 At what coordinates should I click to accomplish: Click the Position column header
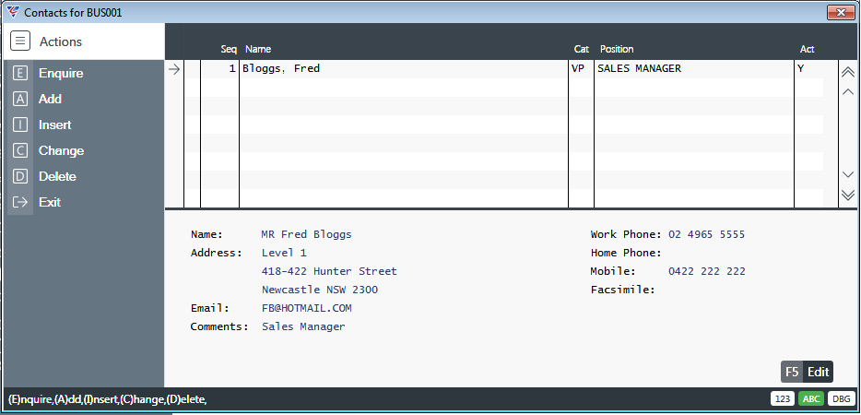pyautogui.click(x=617, y=49)
